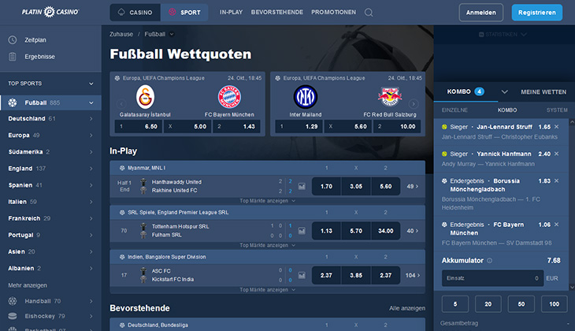Click the STATISTIKEN icon in header

coord(481,35)
